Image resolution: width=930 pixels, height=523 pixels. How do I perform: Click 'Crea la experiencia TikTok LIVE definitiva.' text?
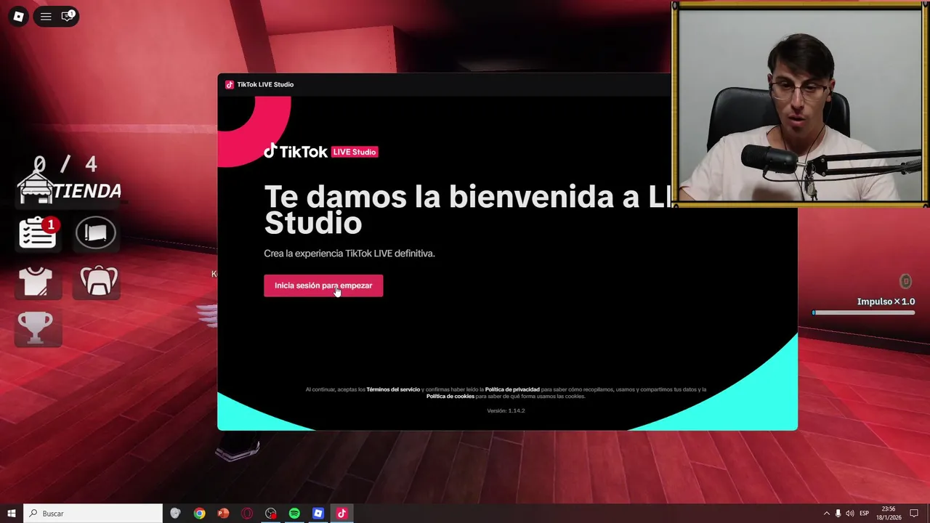(349, 254)
